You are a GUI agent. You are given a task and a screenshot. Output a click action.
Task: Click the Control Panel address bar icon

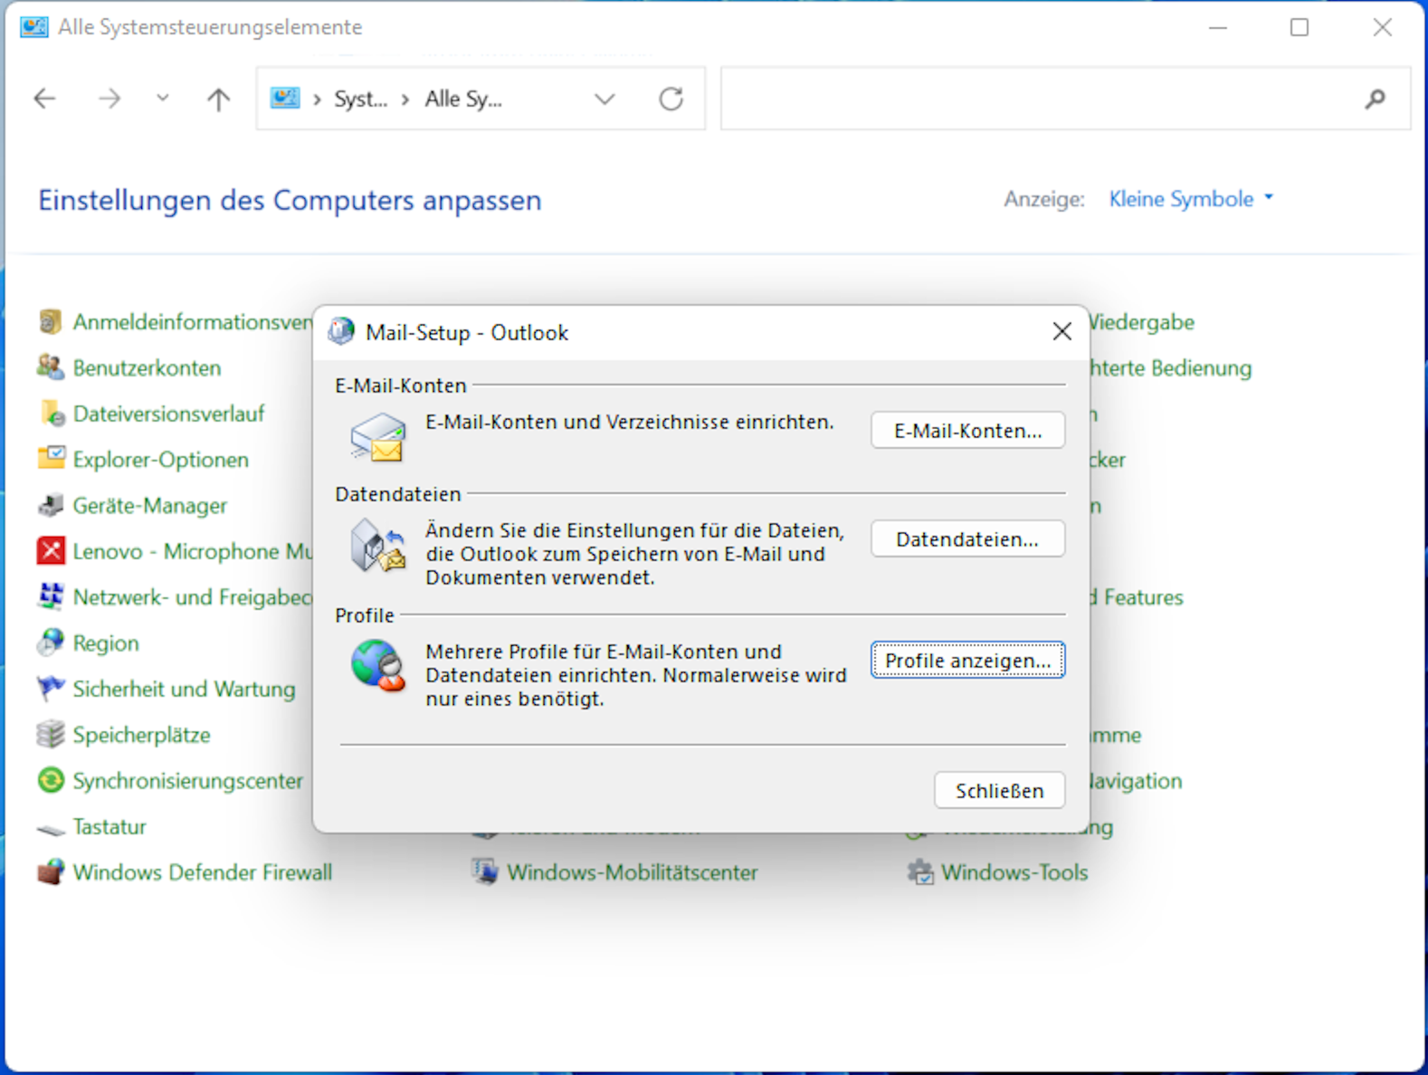pyautogui.click(x=285, y=98)
